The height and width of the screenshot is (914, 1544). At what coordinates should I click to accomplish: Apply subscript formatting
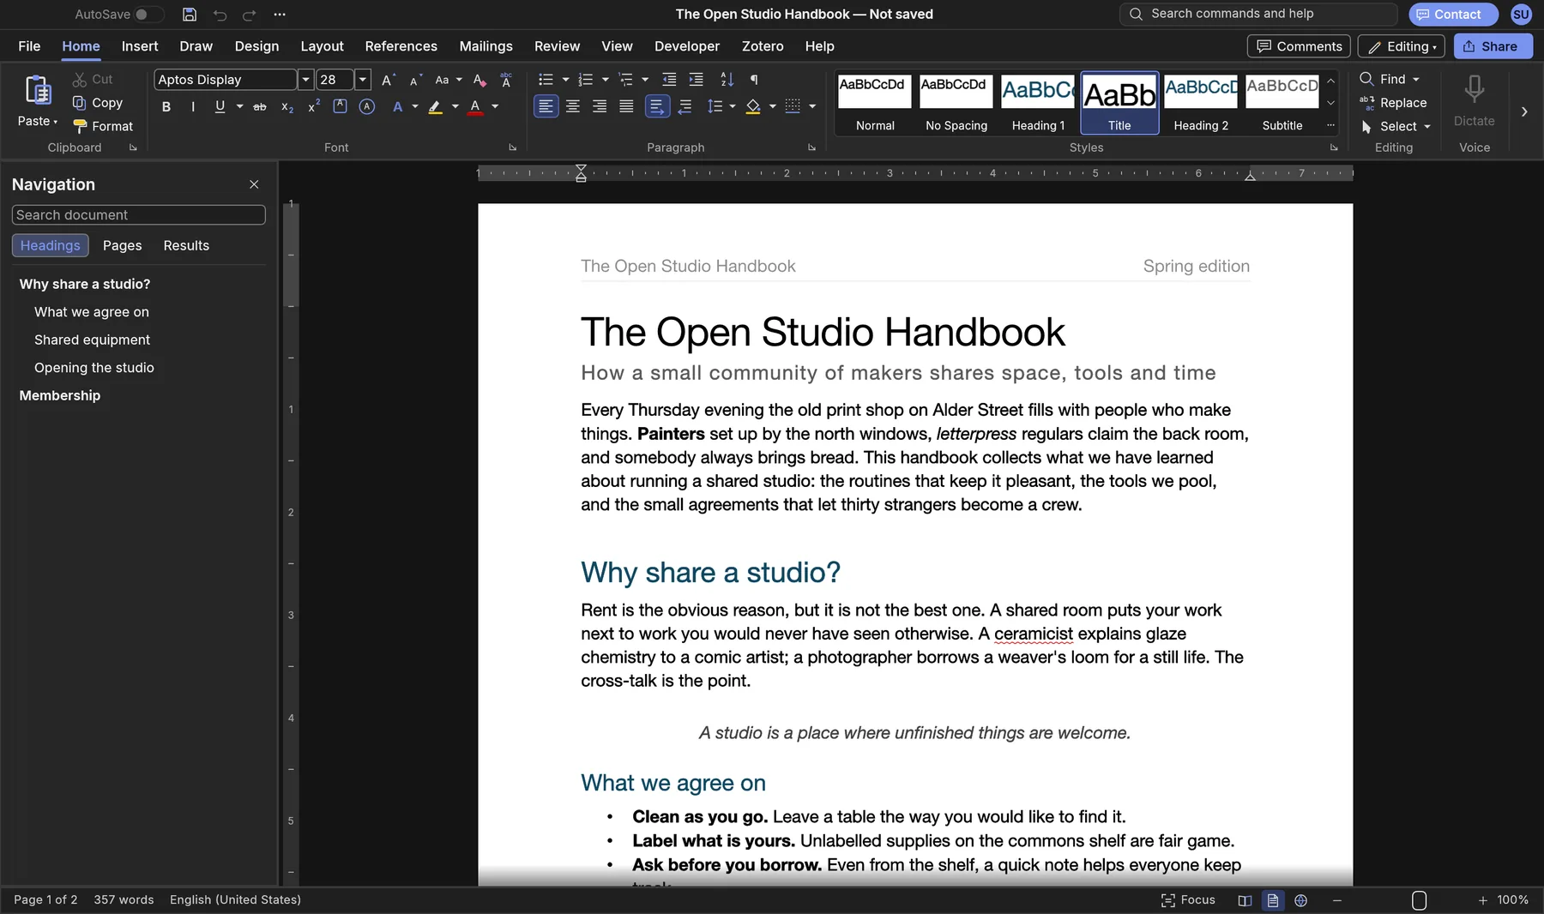[287, 106]
